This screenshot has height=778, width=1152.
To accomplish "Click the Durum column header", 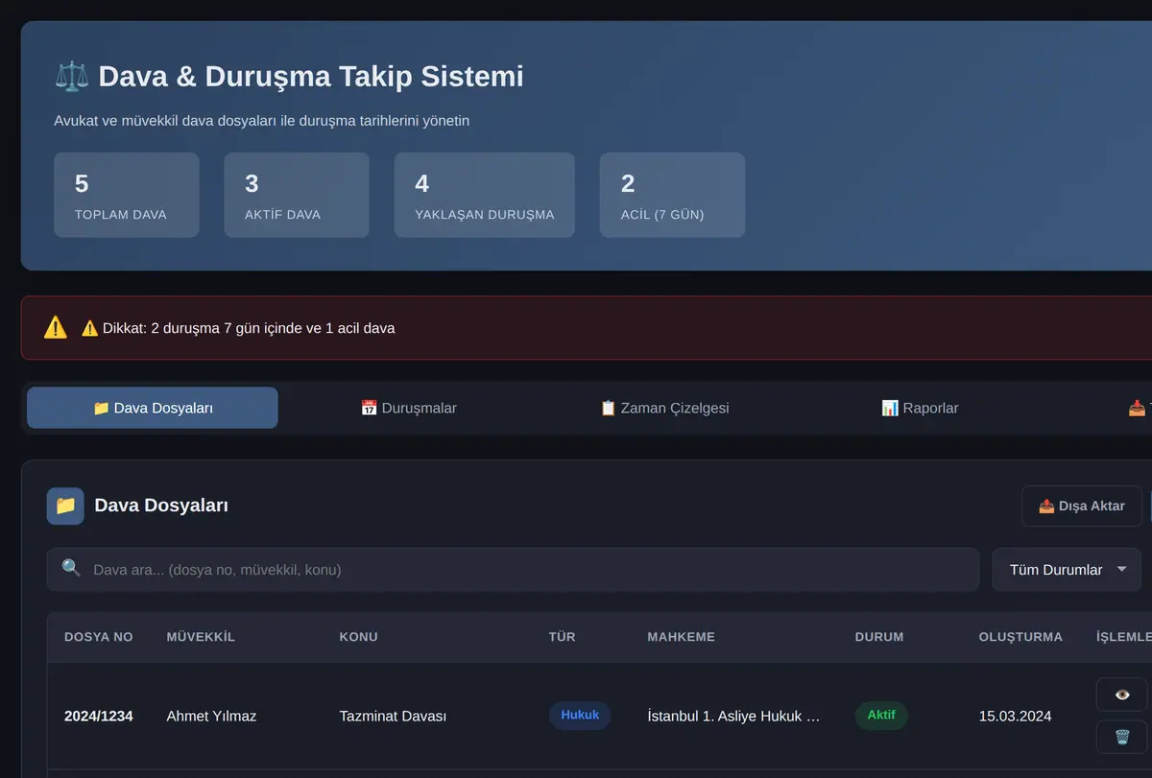I will (x=879, y=637).
